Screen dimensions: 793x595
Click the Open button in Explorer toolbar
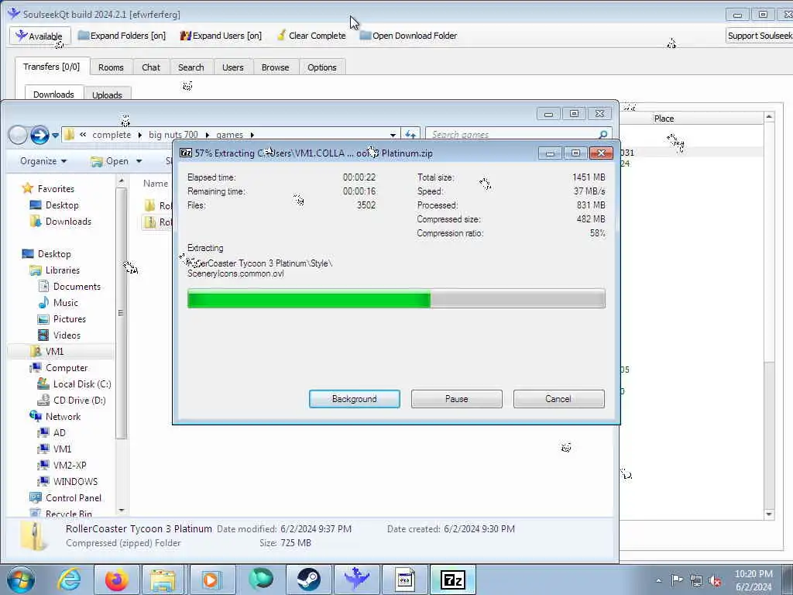(x=110, y=161)
